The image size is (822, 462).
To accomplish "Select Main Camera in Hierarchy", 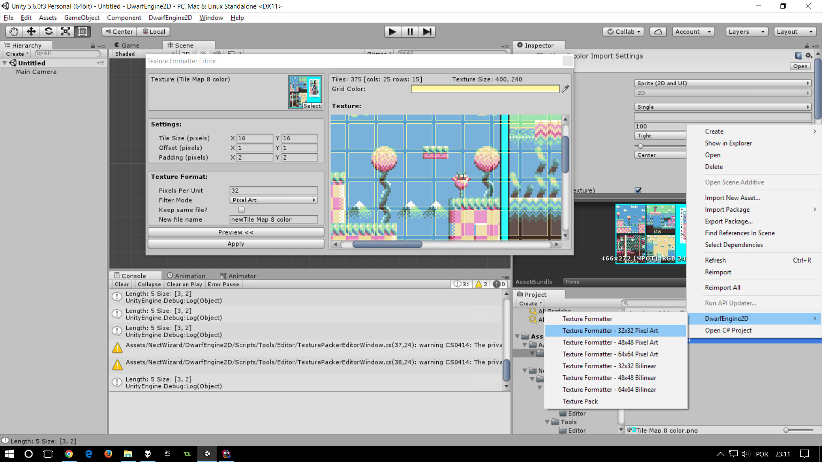I will click(x=36, y=72).
